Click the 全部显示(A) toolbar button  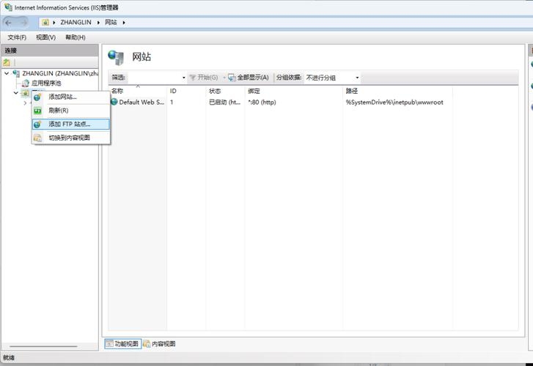click(248, 78)
